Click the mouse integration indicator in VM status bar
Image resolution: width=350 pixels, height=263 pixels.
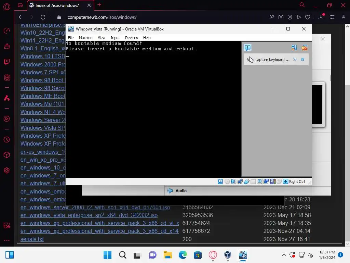(x=279, y=181)
